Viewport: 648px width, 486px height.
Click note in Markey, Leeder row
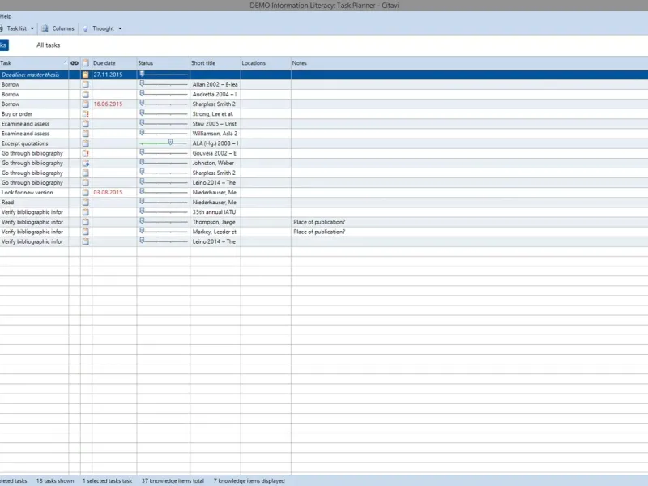pyautogui.click(x=319, y=232)
